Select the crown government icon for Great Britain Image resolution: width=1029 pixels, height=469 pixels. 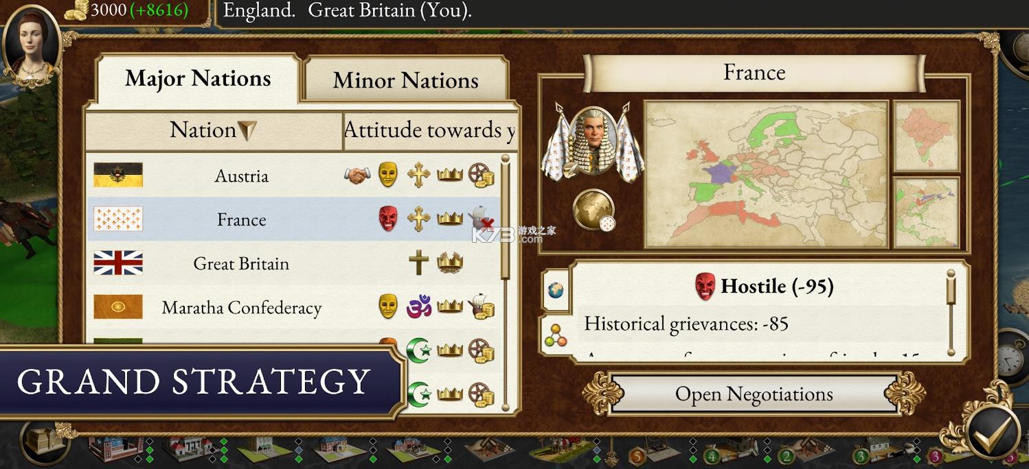pyautogui.click(x=449, y=263)
